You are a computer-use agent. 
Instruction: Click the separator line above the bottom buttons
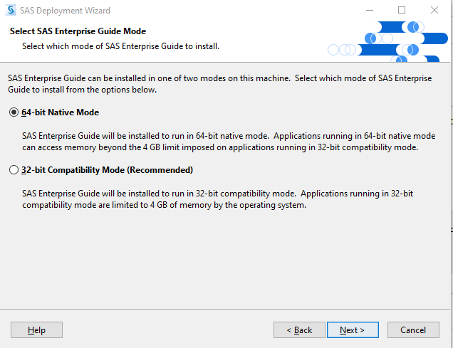pyautogui.click(x=226, y=310)
